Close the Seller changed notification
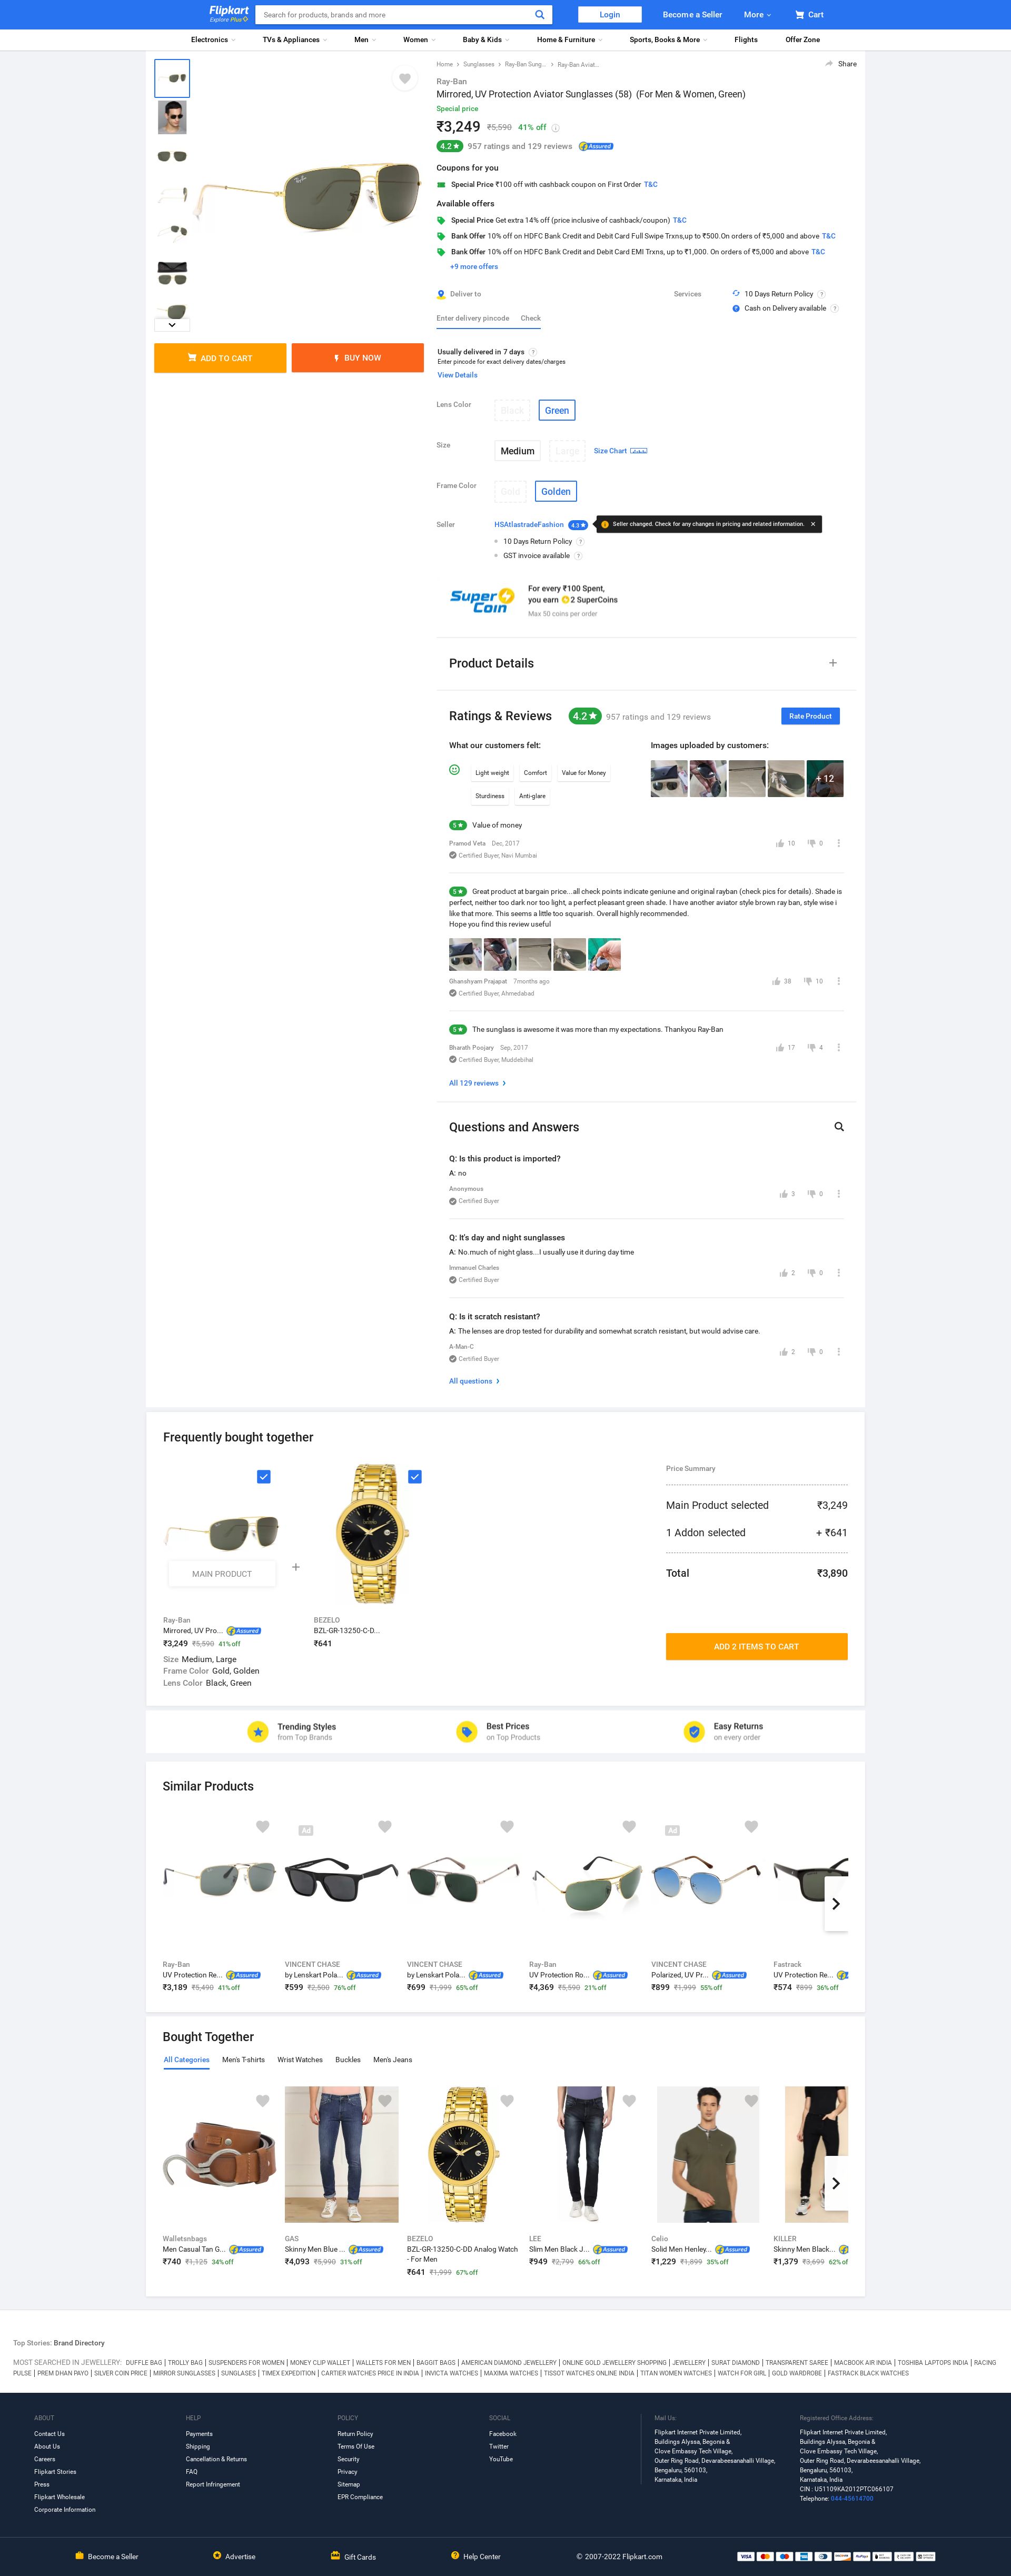 (x=813, y=524)
